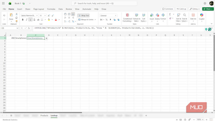This screenshot has height=121, width=215.
Task: Click the Paste clipboard icon
Action: pyautogui.click(x=11, y=15)
